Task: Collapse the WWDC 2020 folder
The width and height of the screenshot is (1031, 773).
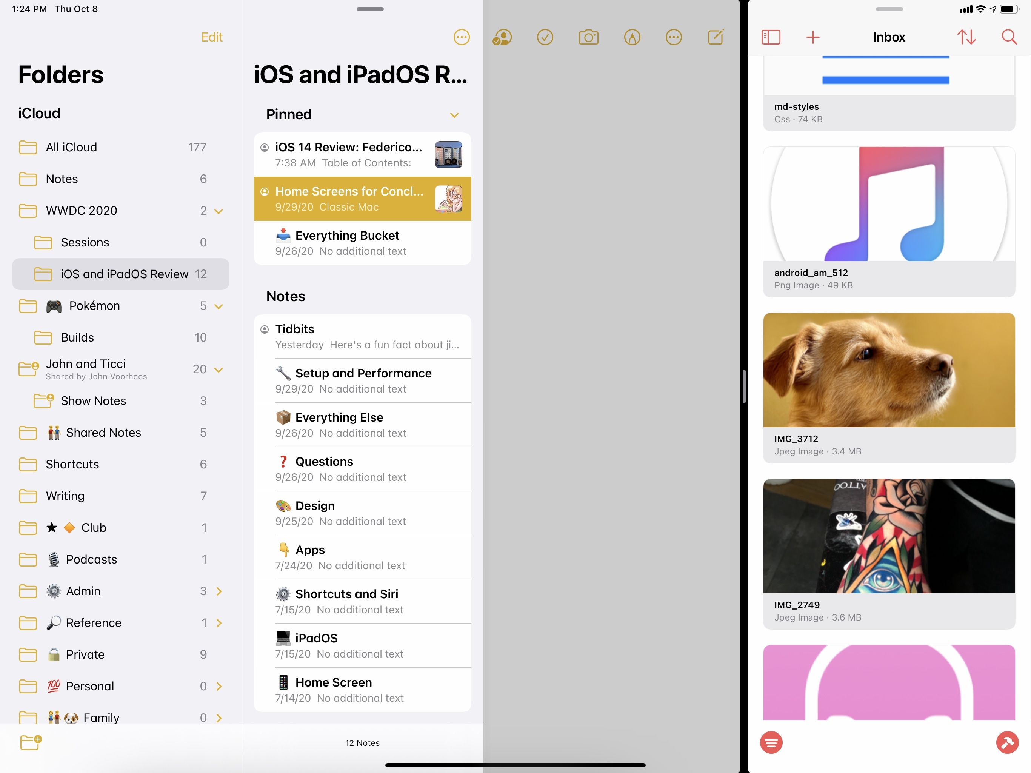Action: (219, 211)
